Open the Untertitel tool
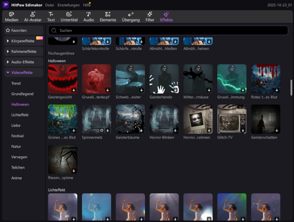Image resolution: width=294 pixels, height=222 pixels. 69,15
